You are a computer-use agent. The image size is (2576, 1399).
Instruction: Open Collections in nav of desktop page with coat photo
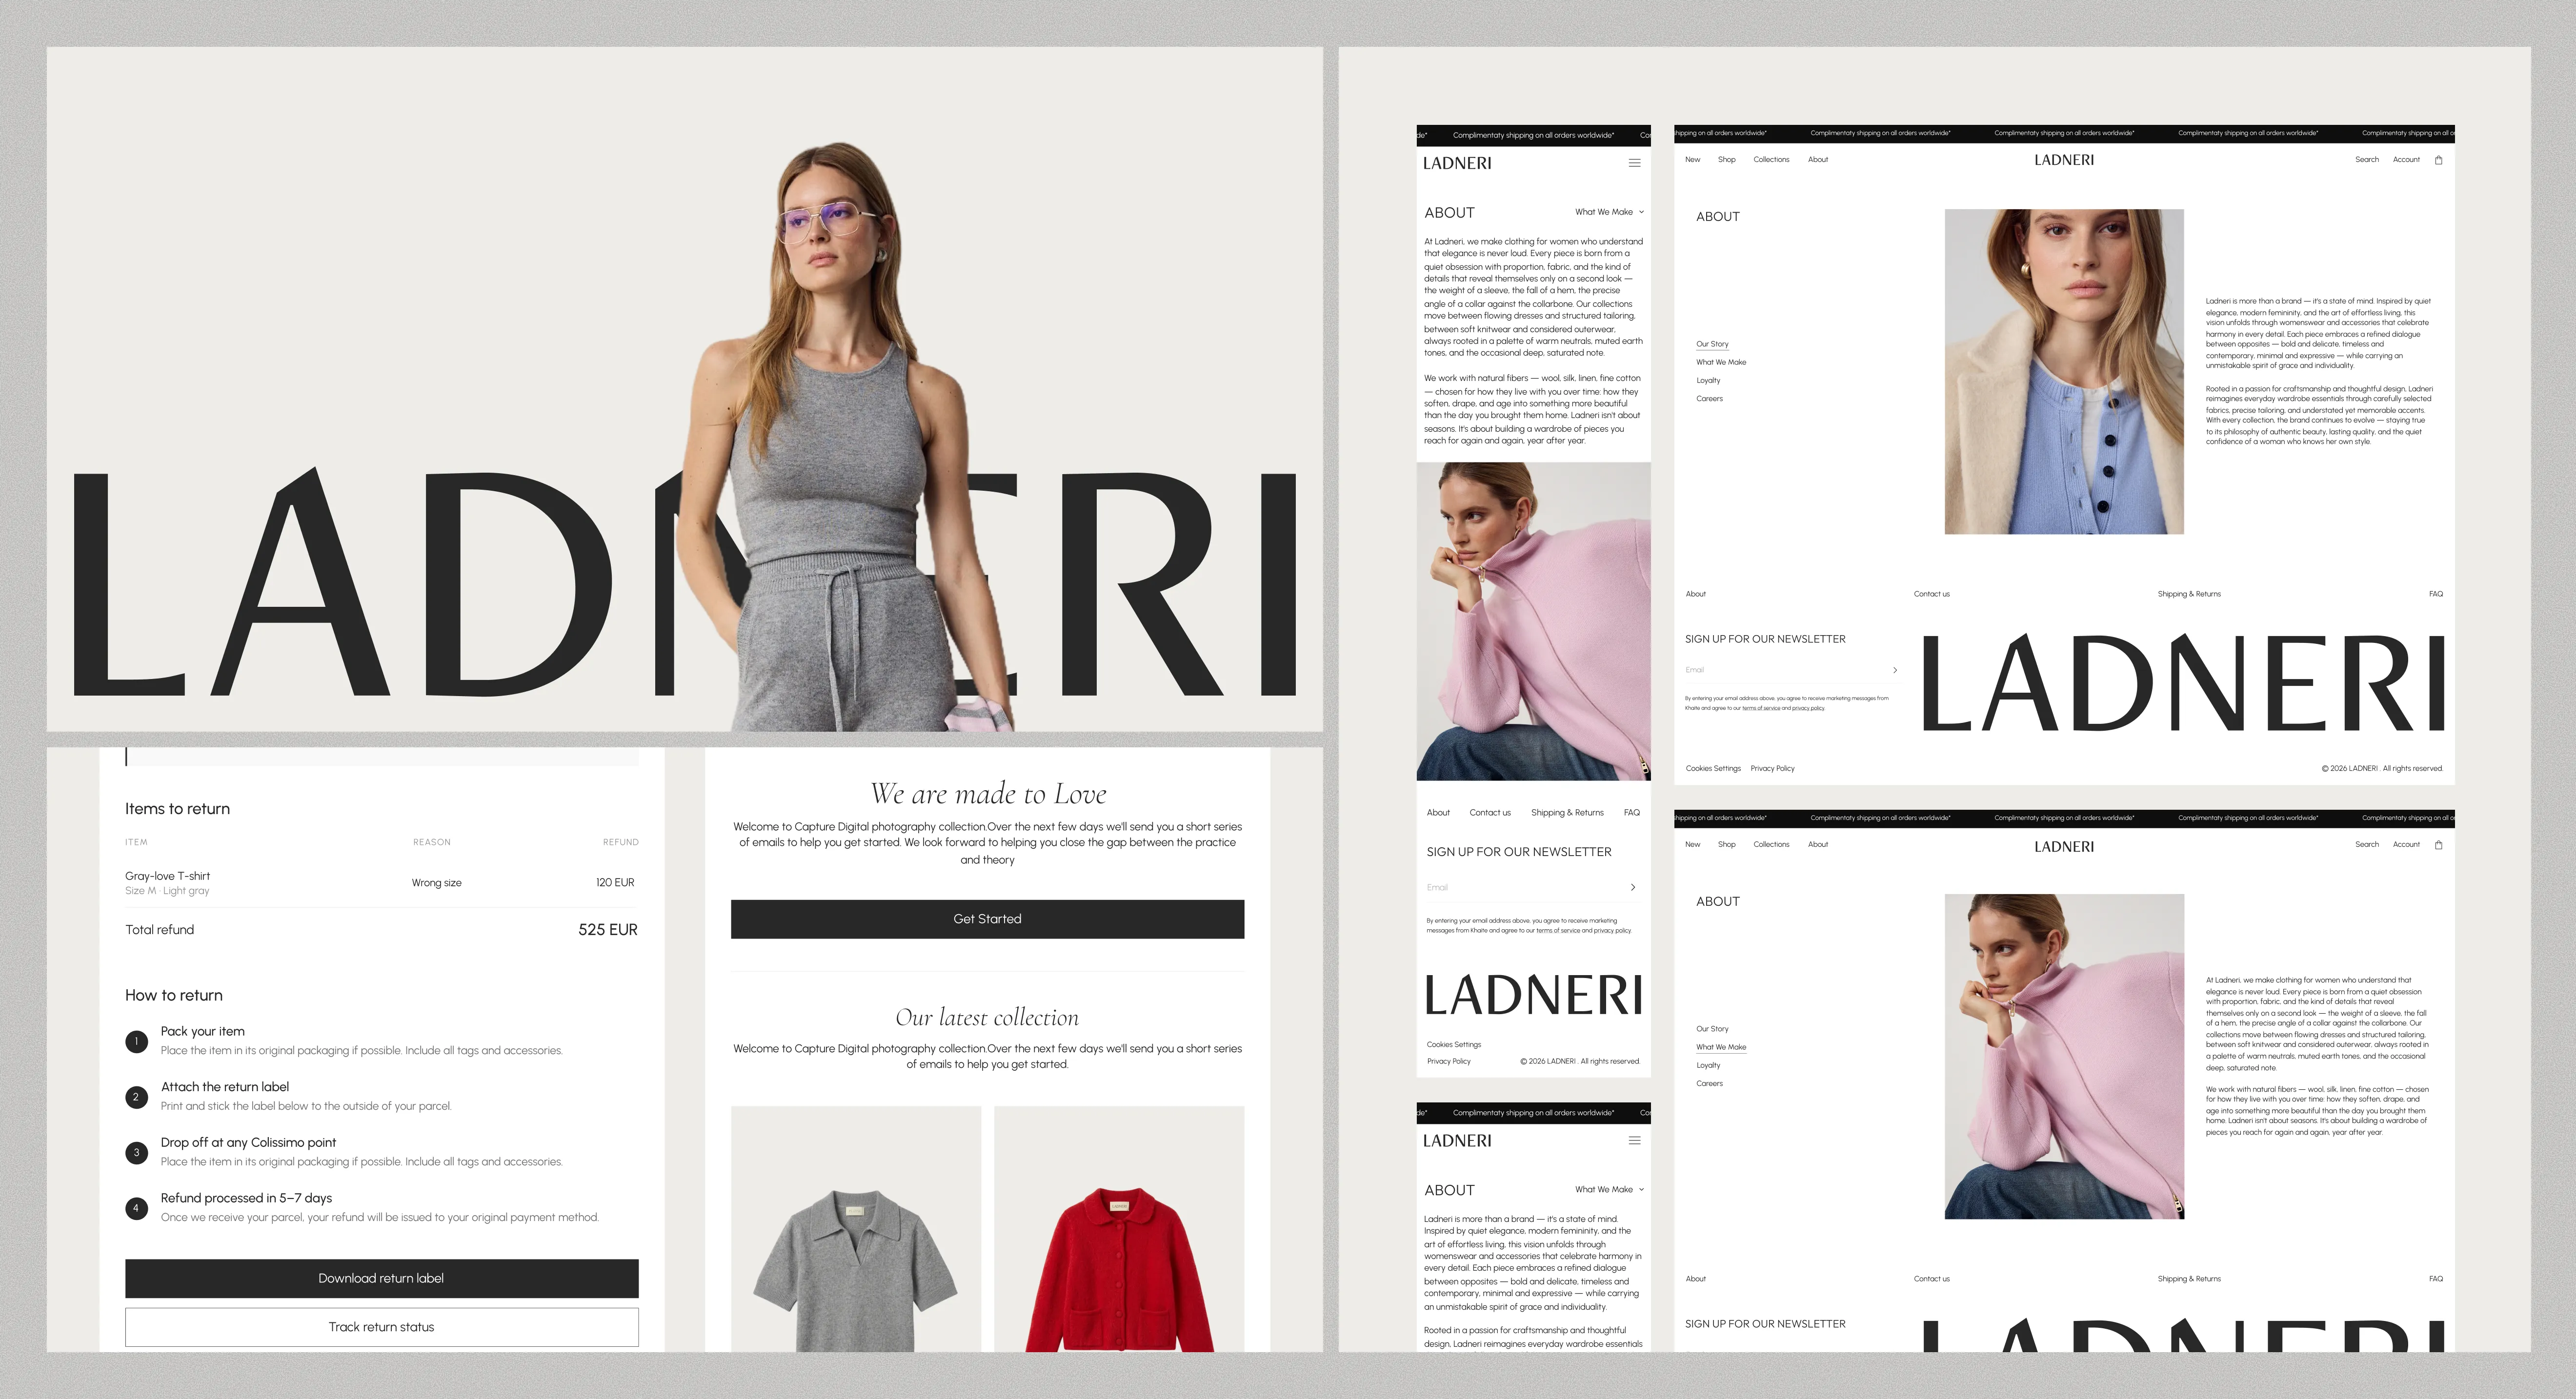tap(1771, 160)
